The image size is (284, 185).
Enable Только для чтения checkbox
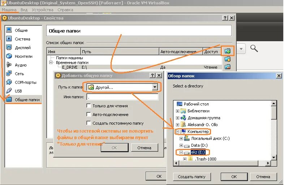point(89,106)
